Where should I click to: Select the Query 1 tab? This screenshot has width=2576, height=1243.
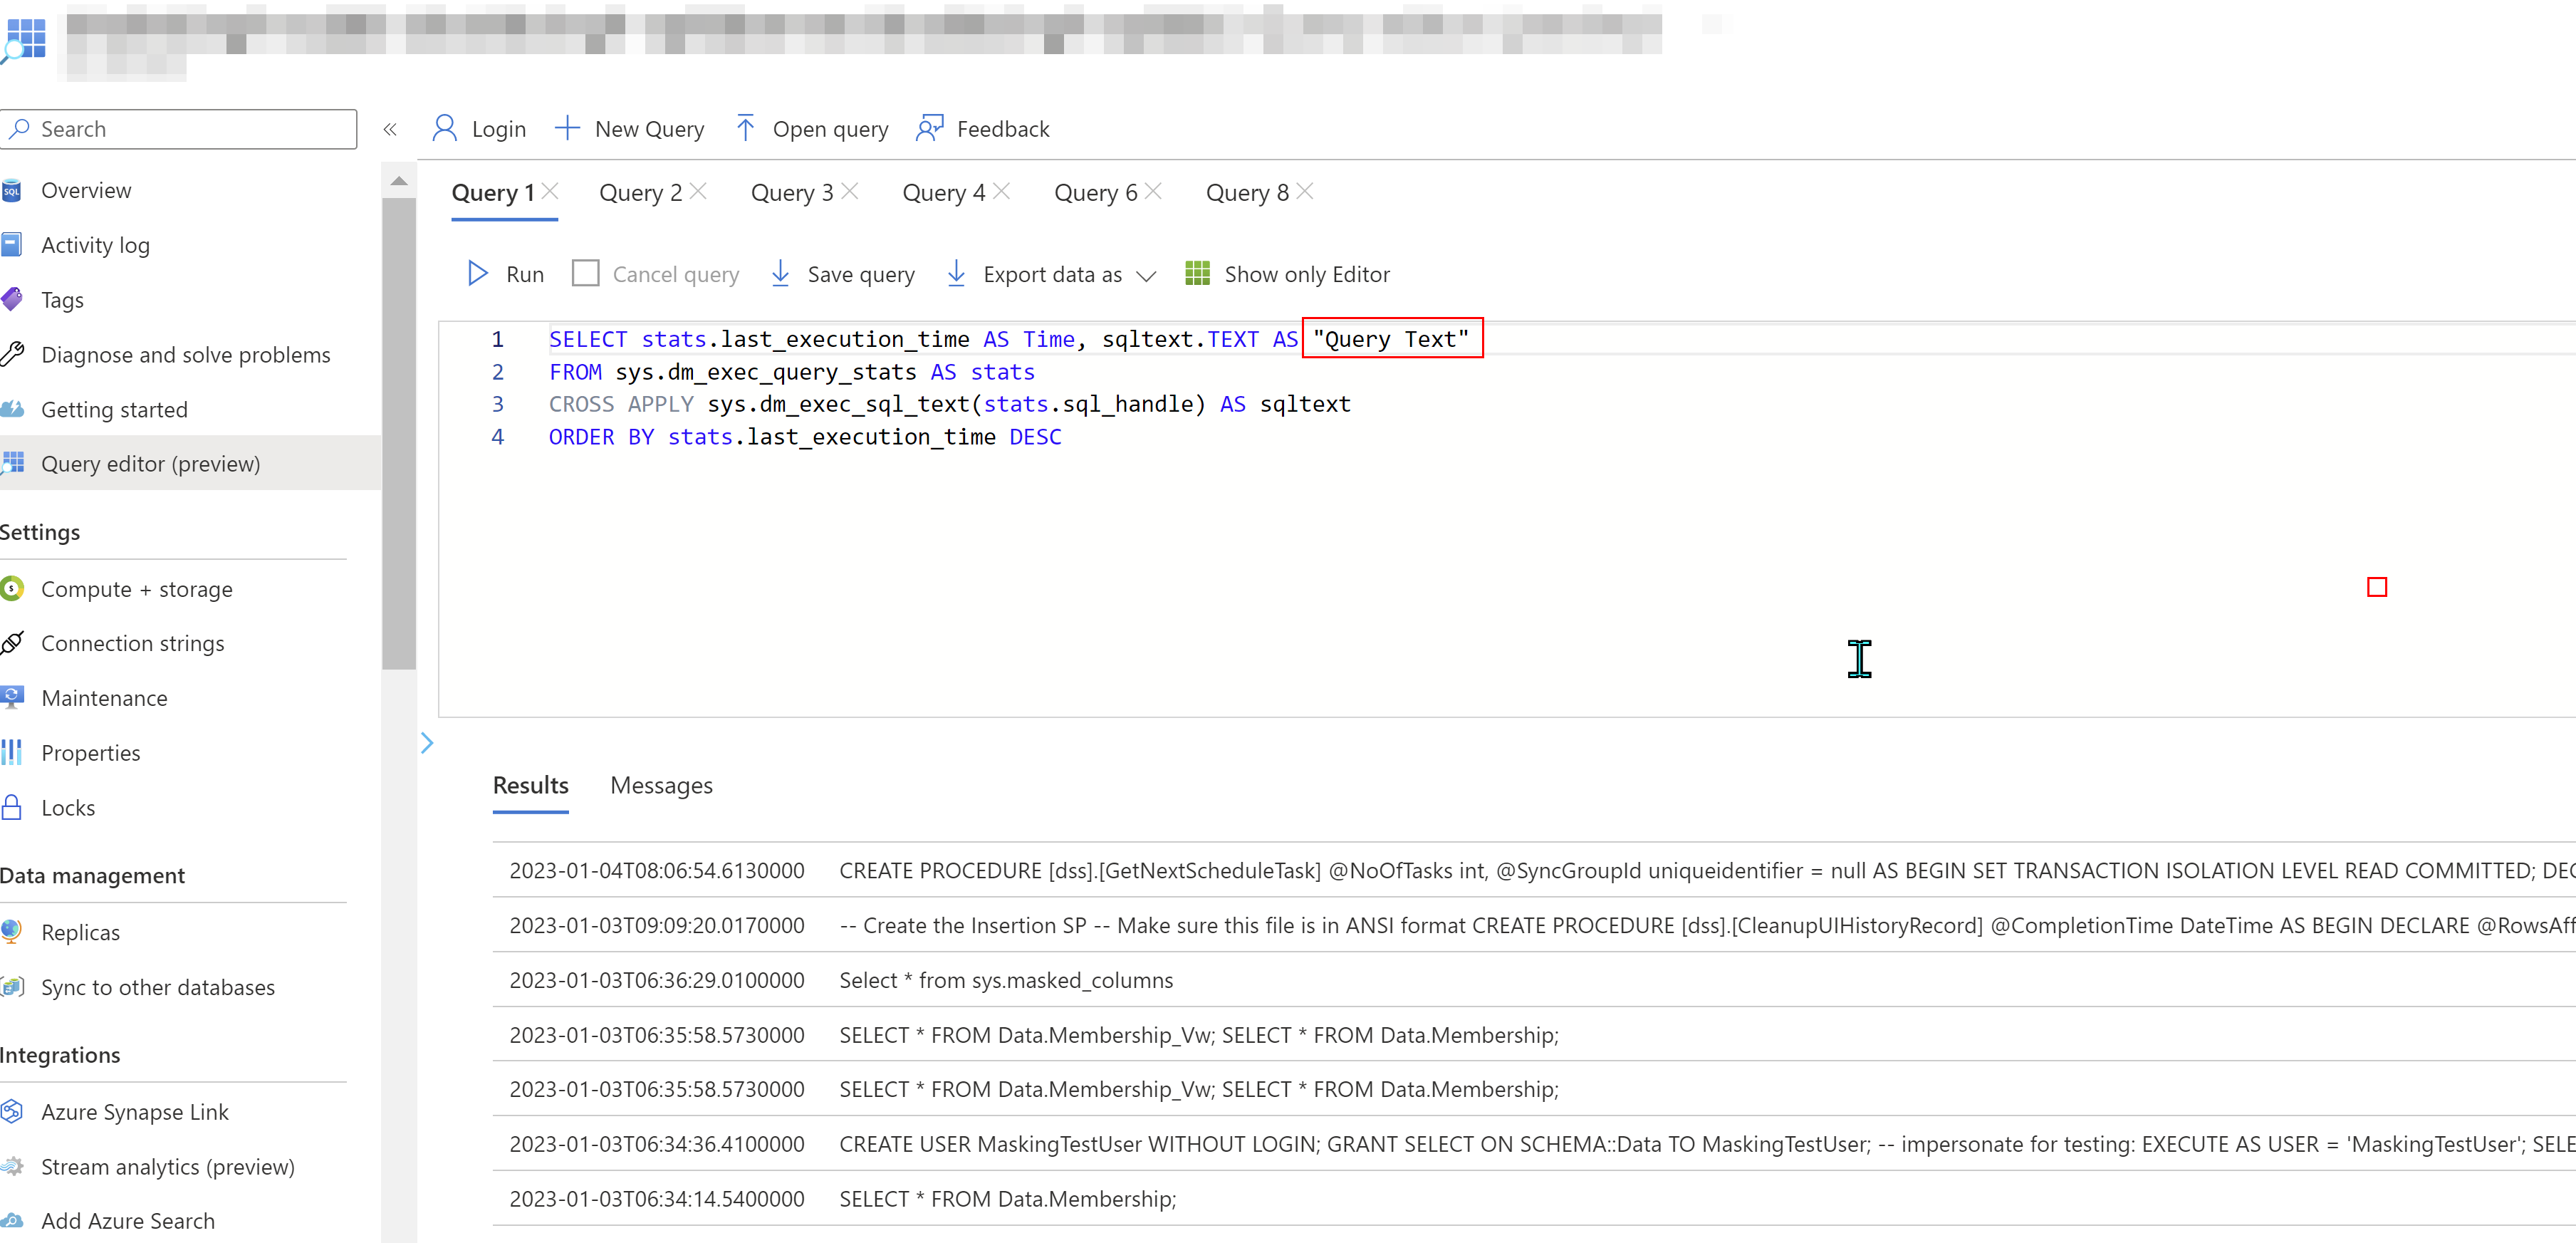pyautogui.click(x=493, y=193)
